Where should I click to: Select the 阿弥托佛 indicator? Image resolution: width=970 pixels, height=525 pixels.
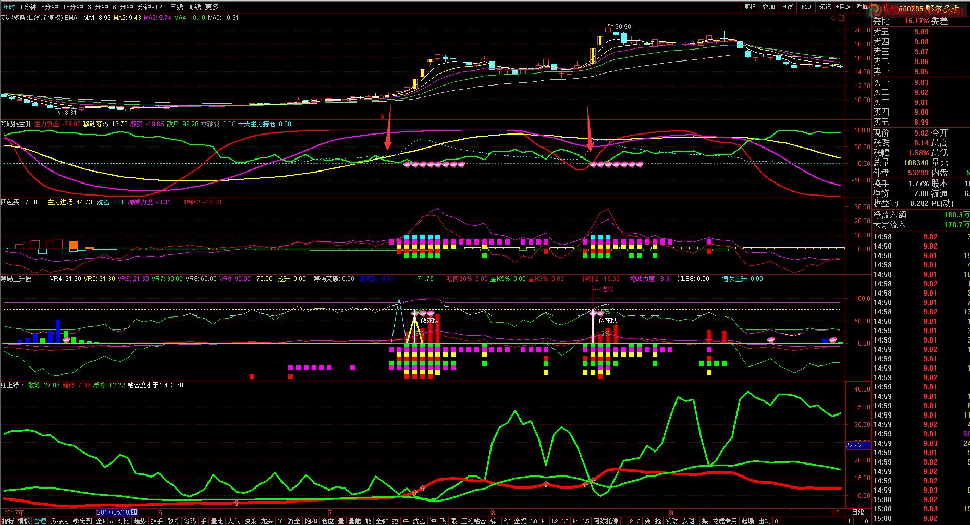pyautogui.click(x=606, y=521)
